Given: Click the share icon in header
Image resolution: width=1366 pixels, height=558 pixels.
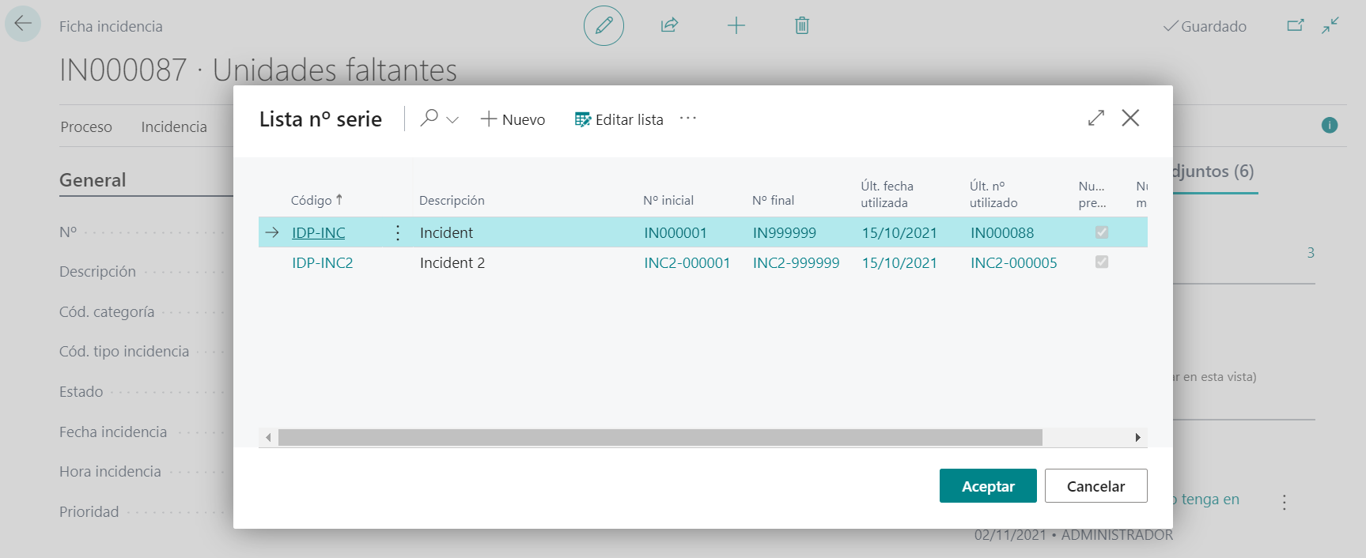Looking at the screenshot, I should click(669, 26).
